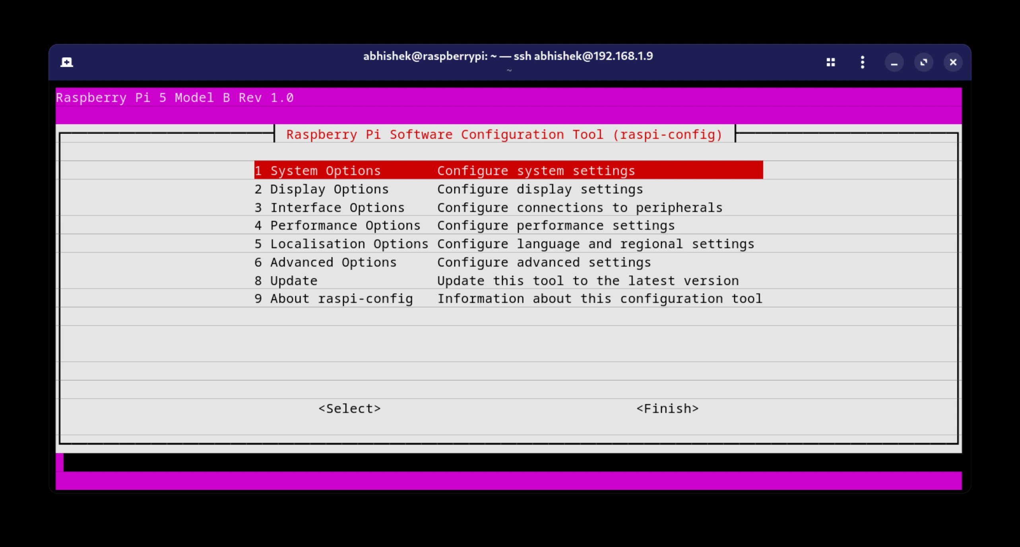Click the tilde dropdown under window title

point(509,70)
